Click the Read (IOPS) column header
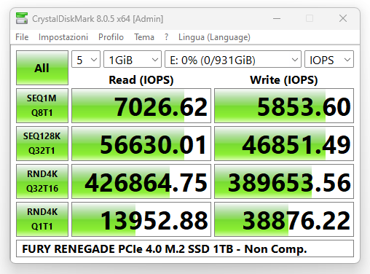Screen dimensions: 370x274 coord(141,80)
